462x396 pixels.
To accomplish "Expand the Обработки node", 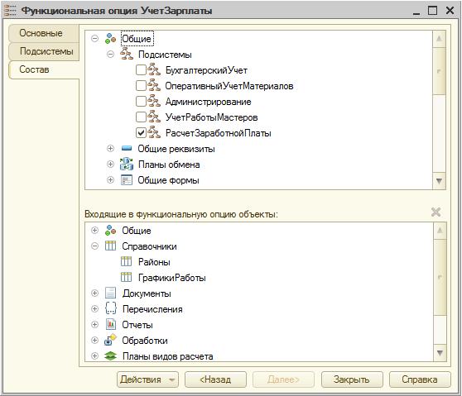I will [x=94, y=340].
